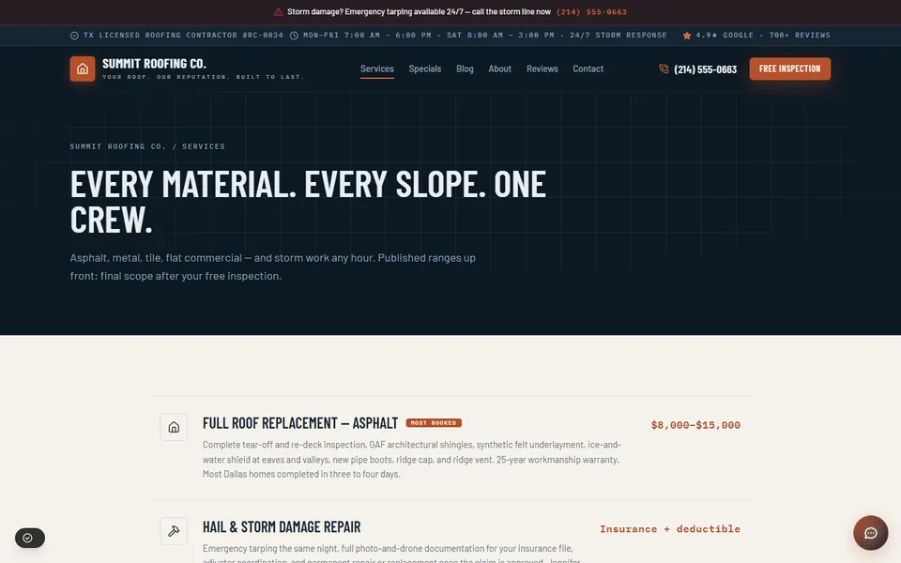Click the Summit Roofing Co. breadcrumb link
The height and width of the screenshot is (563, 901).
tap(118, 146)
